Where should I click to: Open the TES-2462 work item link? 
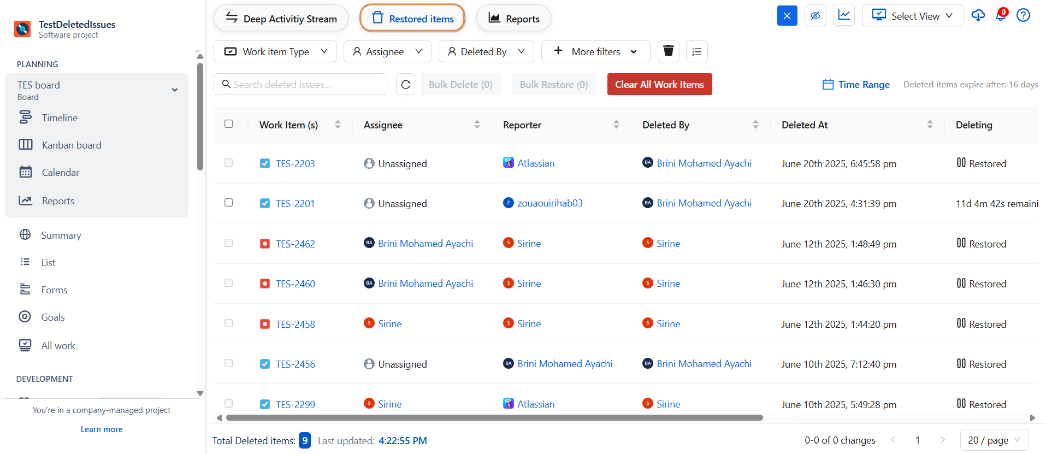coord(295,244)
